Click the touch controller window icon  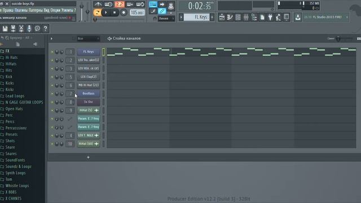[287, 17]
